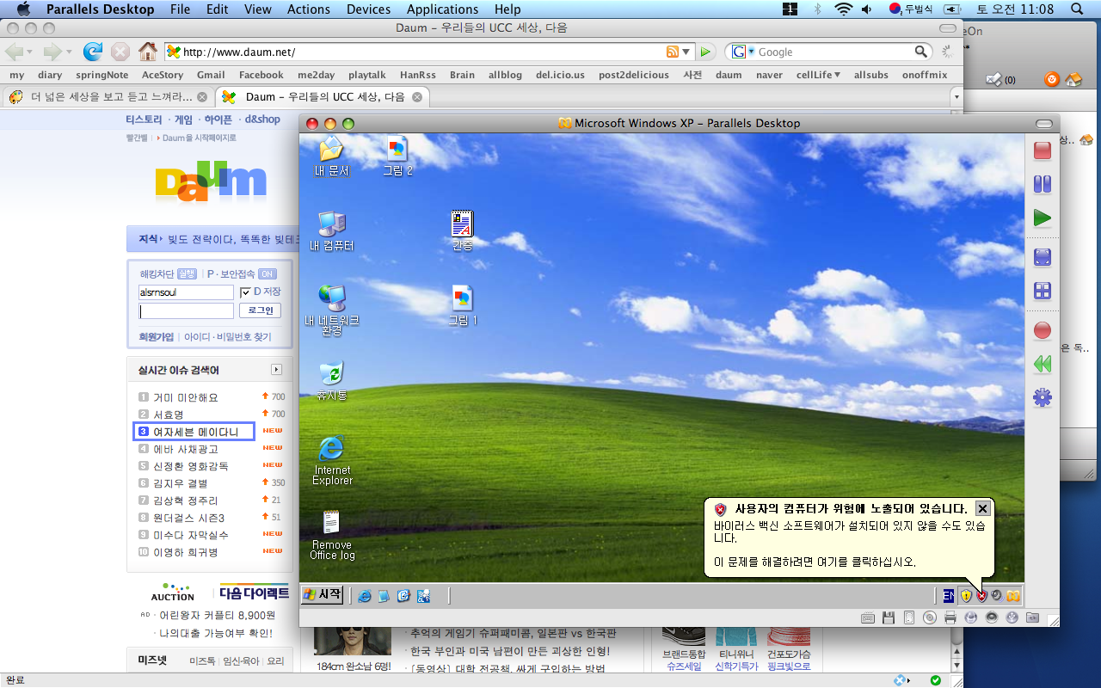This screenshot has height=688, width=1101.
Task: Click the CD/DVD disc icon in Parallels status bar
Action: tap(930, 617)
